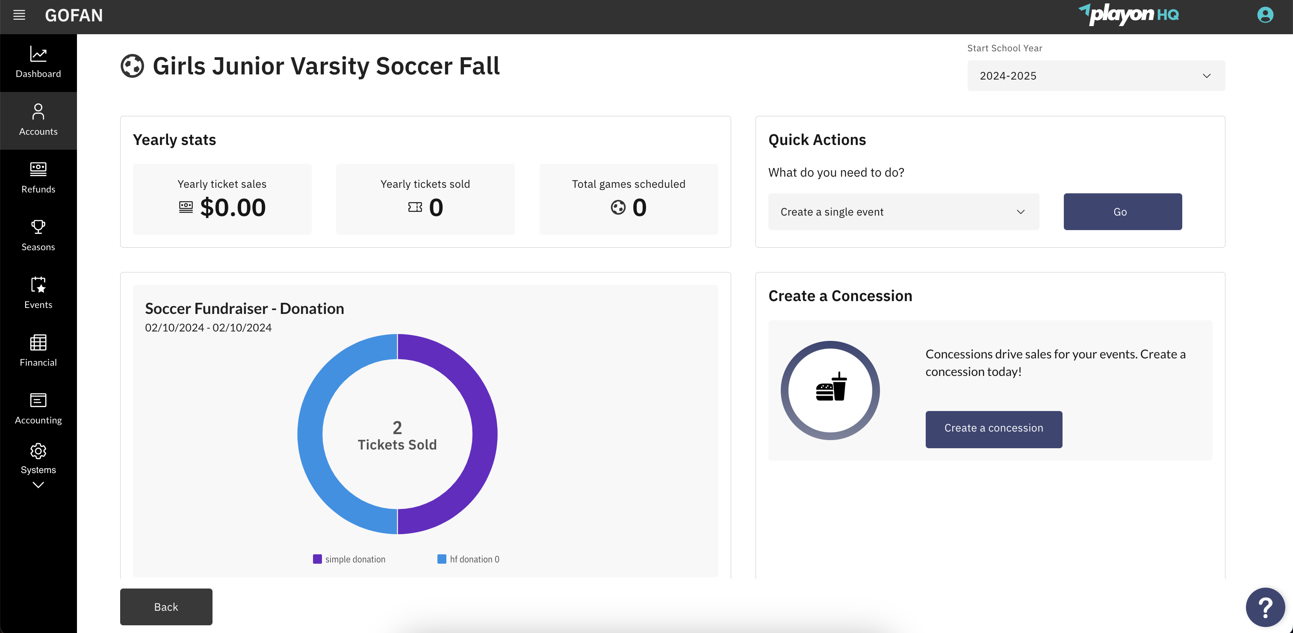Screen dimensions: 1293x633
Task: Click the Create a concession button
Action: click(993, 429)
